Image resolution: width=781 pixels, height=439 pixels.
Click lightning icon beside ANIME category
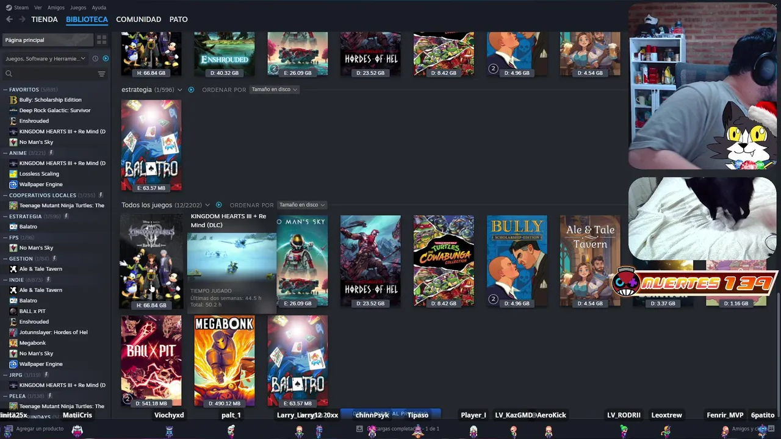click(51, 153)
